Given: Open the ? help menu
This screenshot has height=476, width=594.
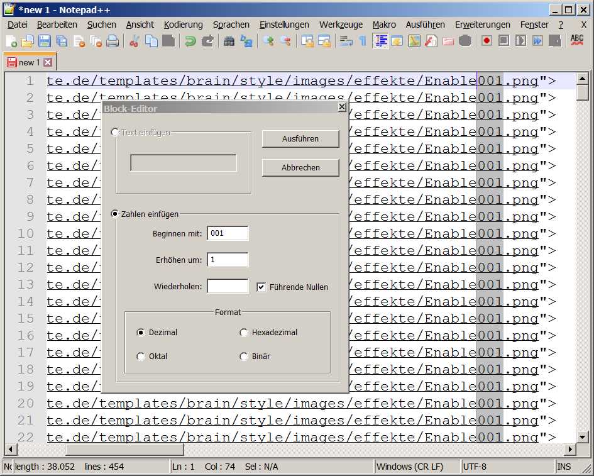Looking at the screenshot, I should pos(561,25).
